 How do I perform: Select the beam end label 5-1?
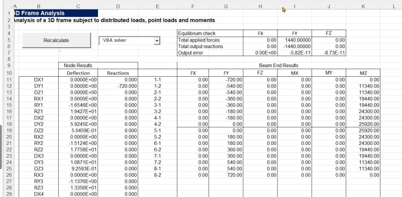[x=158, y=131]
